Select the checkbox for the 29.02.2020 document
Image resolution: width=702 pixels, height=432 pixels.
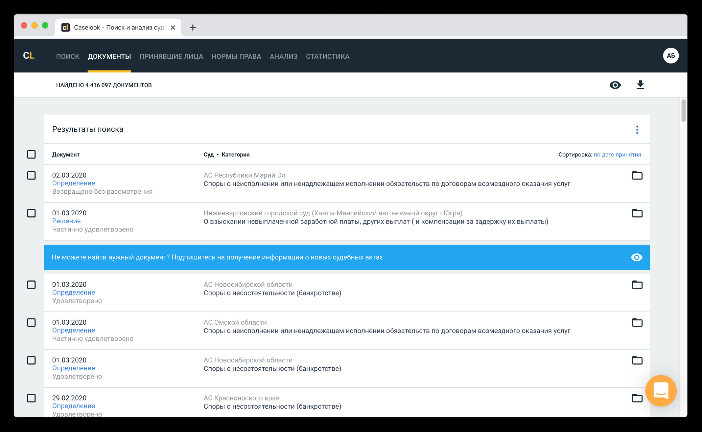(x=31, y=398)
